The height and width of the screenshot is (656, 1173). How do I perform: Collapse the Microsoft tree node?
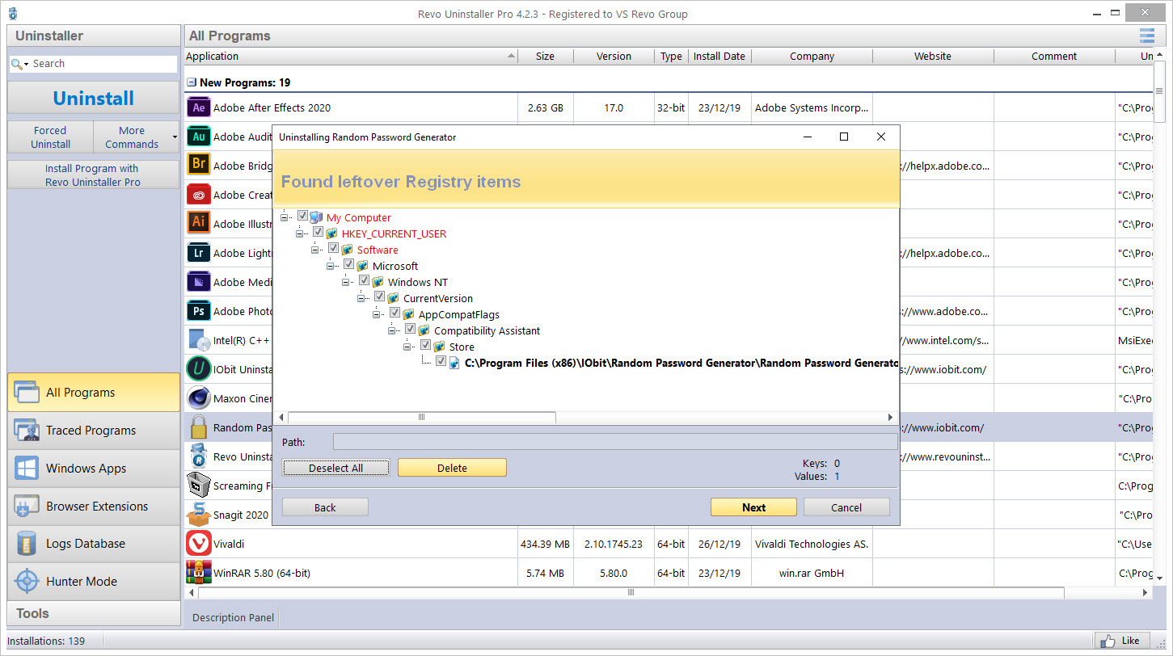[x=330, y=266]
